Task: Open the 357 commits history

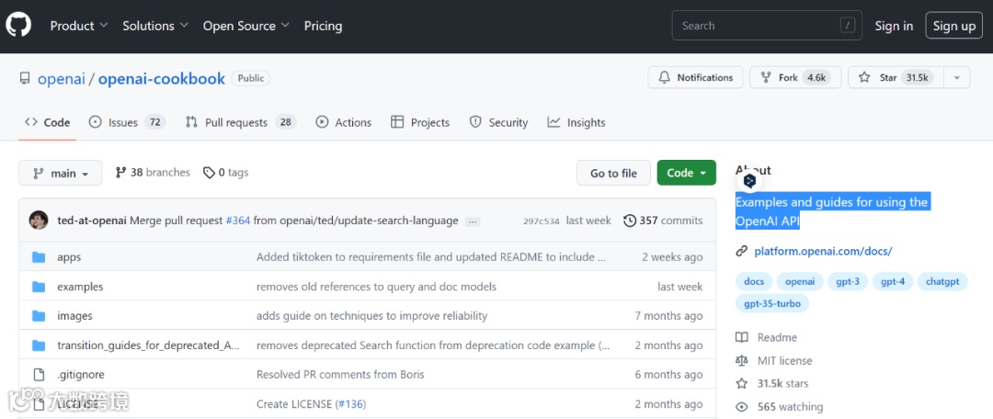Action: [x=663, y=221]
